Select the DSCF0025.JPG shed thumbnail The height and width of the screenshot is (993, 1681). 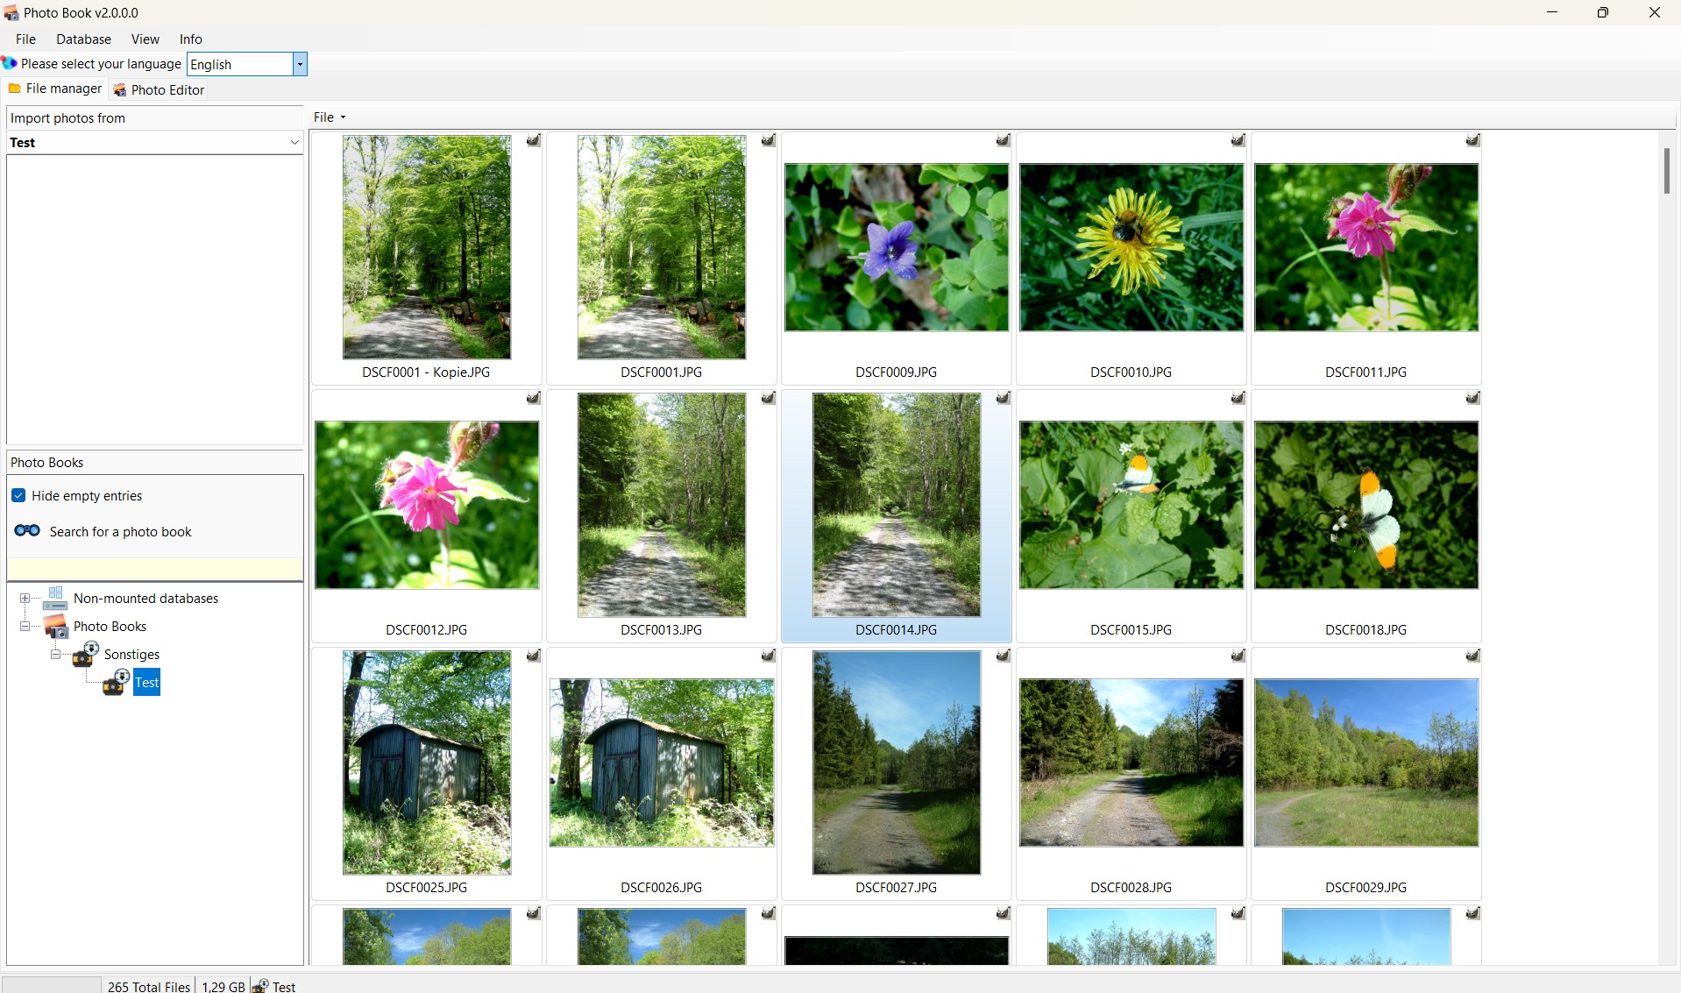(427, 762)
